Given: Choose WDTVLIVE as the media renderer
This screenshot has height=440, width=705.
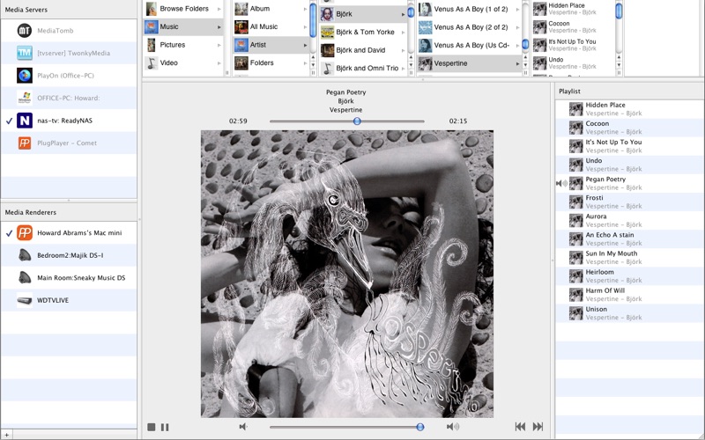Looking at the screenshot, I should click(52, 300).
